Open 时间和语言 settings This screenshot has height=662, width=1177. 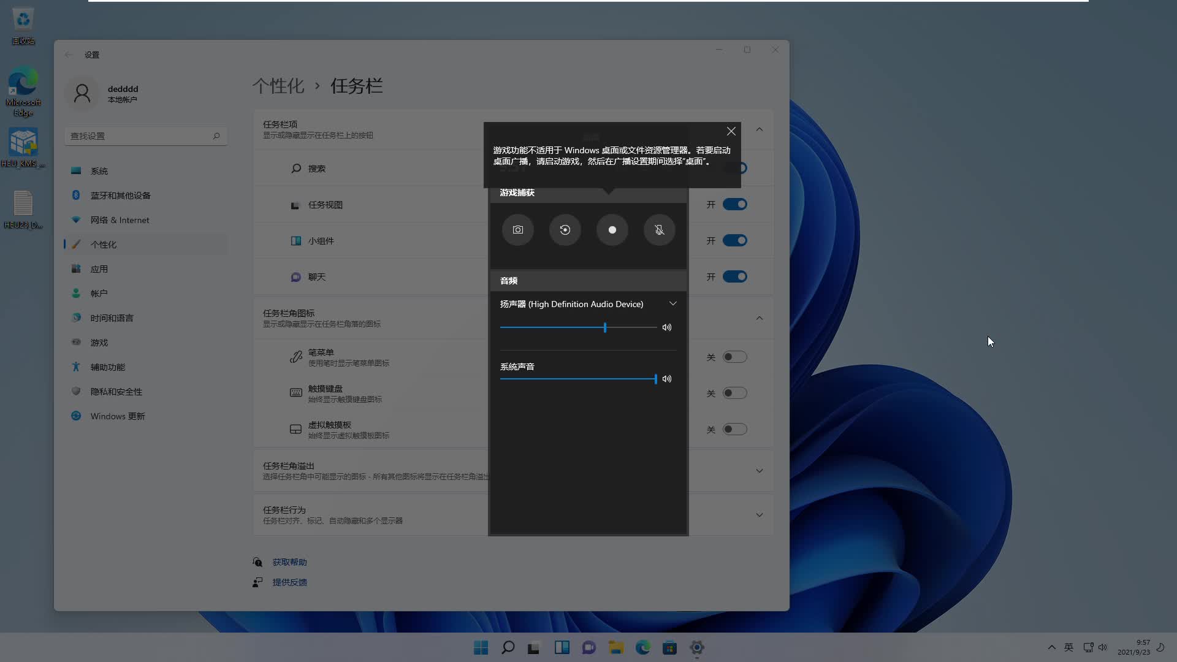coord(146,318)
